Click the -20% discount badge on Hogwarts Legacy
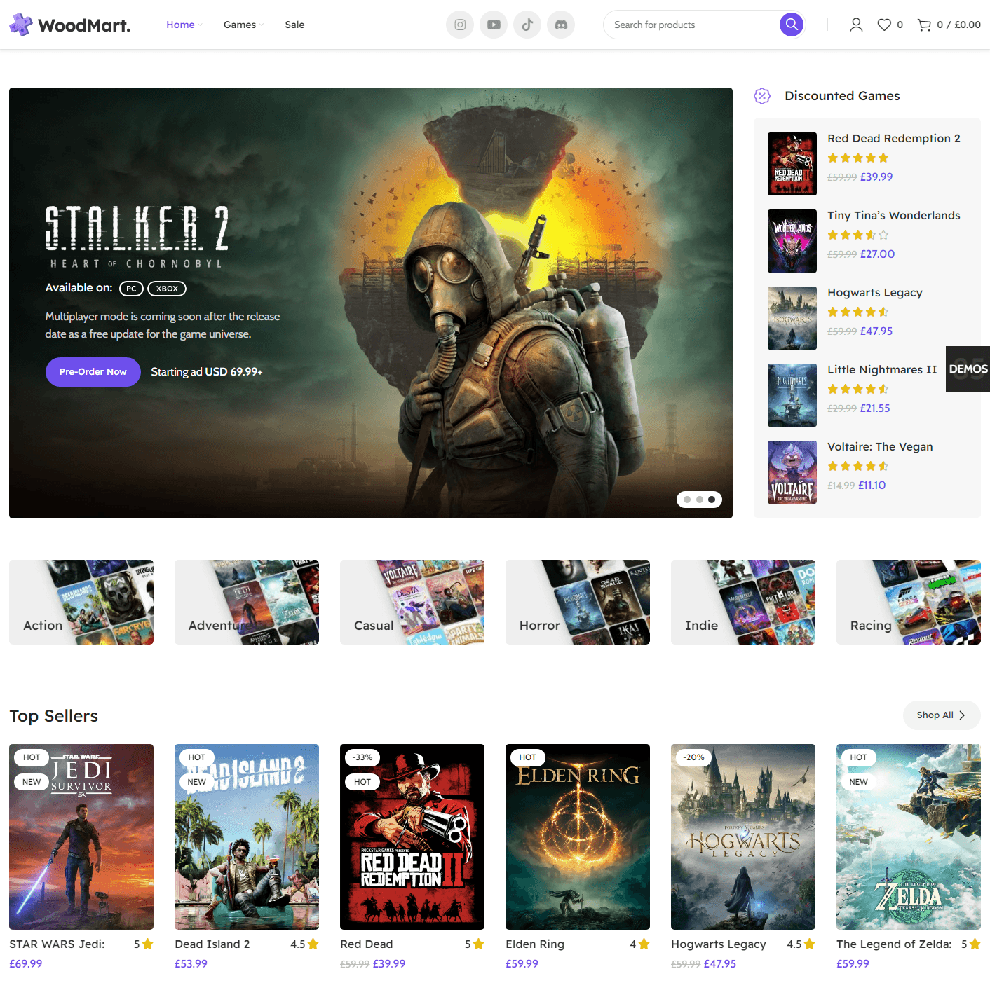990x997 pixels. [694, 757]
